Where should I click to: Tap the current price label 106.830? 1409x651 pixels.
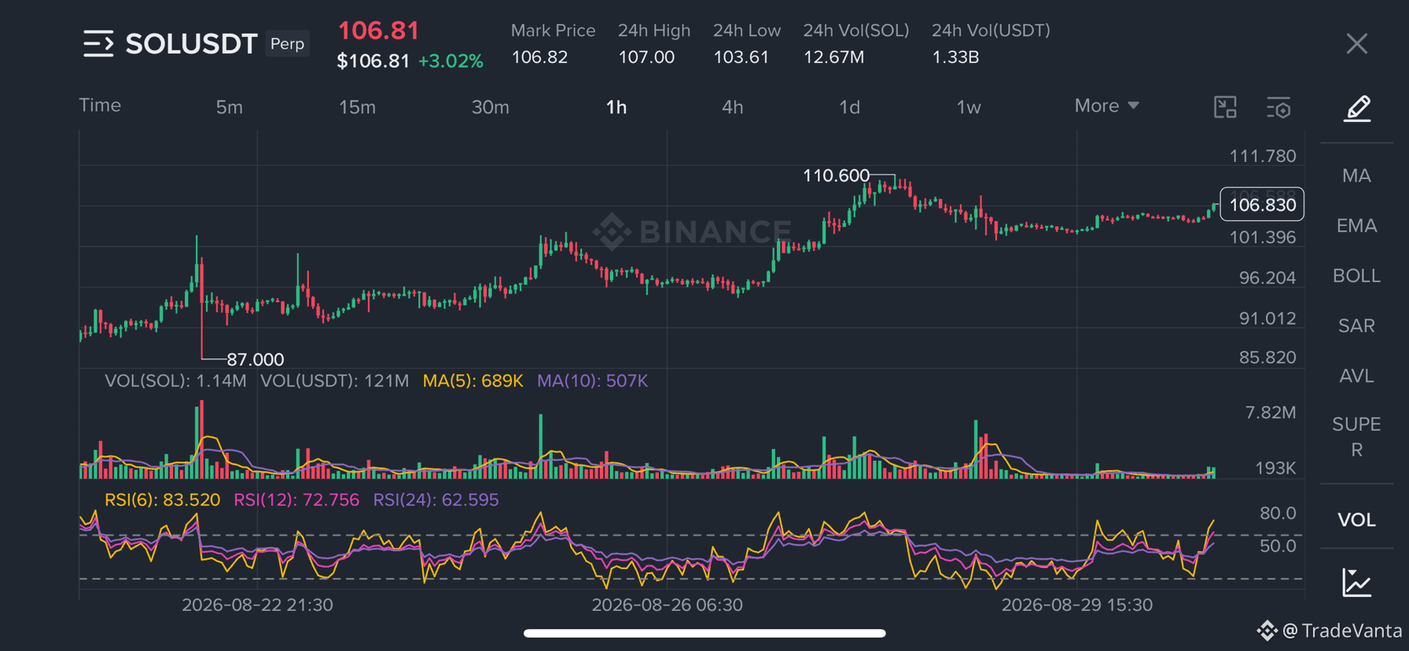1262,204
